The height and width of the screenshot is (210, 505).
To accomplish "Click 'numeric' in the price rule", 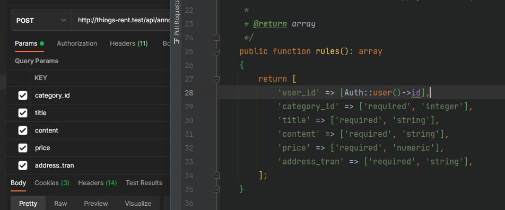I will pyautogui.click(x=414, y=148).
